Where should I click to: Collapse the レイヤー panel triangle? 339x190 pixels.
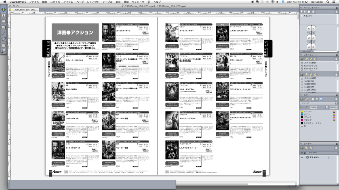click(301, 144)
